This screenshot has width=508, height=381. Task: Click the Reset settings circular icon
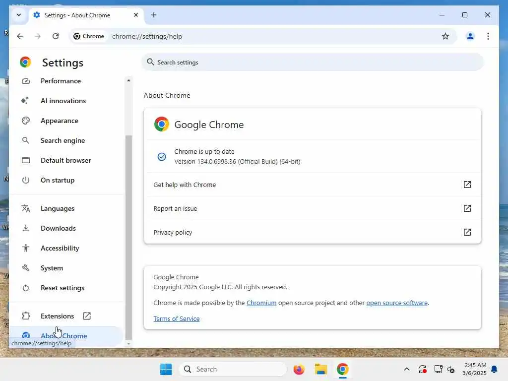pyautogui.click(x=26, y=288)
